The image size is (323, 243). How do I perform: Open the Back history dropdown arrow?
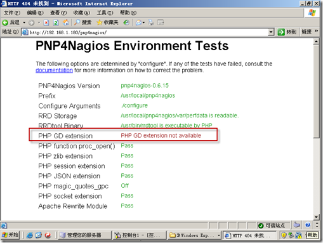coord(24,22)
